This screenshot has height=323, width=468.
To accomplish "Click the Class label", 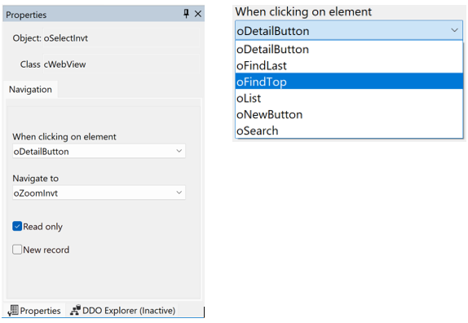I will tap(30, 64).
